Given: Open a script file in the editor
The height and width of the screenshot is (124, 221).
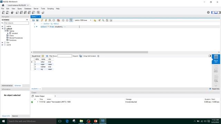Looking at the screenshot, I should (x=33, y=20).
